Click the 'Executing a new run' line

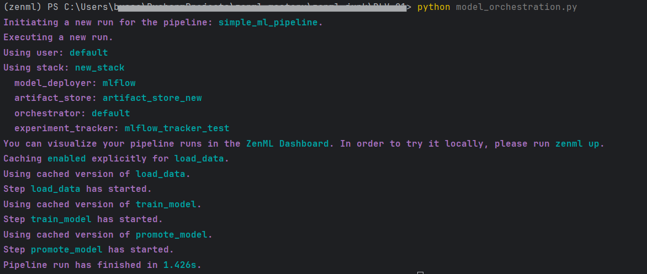click(58, 37)
